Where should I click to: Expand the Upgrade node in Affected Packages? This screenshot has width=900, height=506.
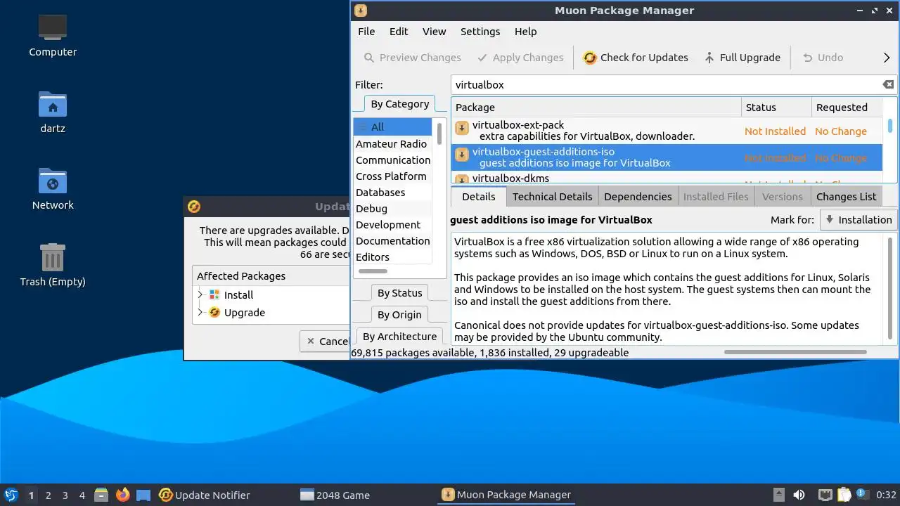point(200,312)
